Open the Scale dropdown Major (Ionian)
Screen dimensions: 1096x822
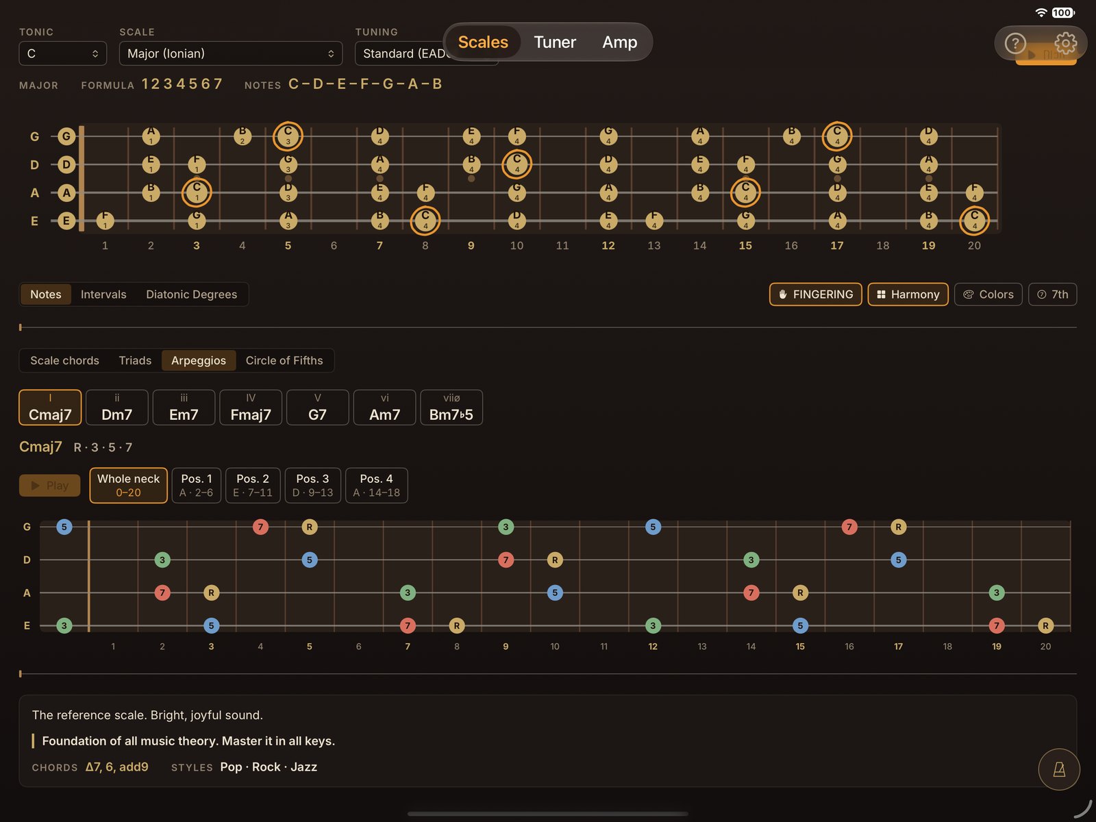(231, 53)
